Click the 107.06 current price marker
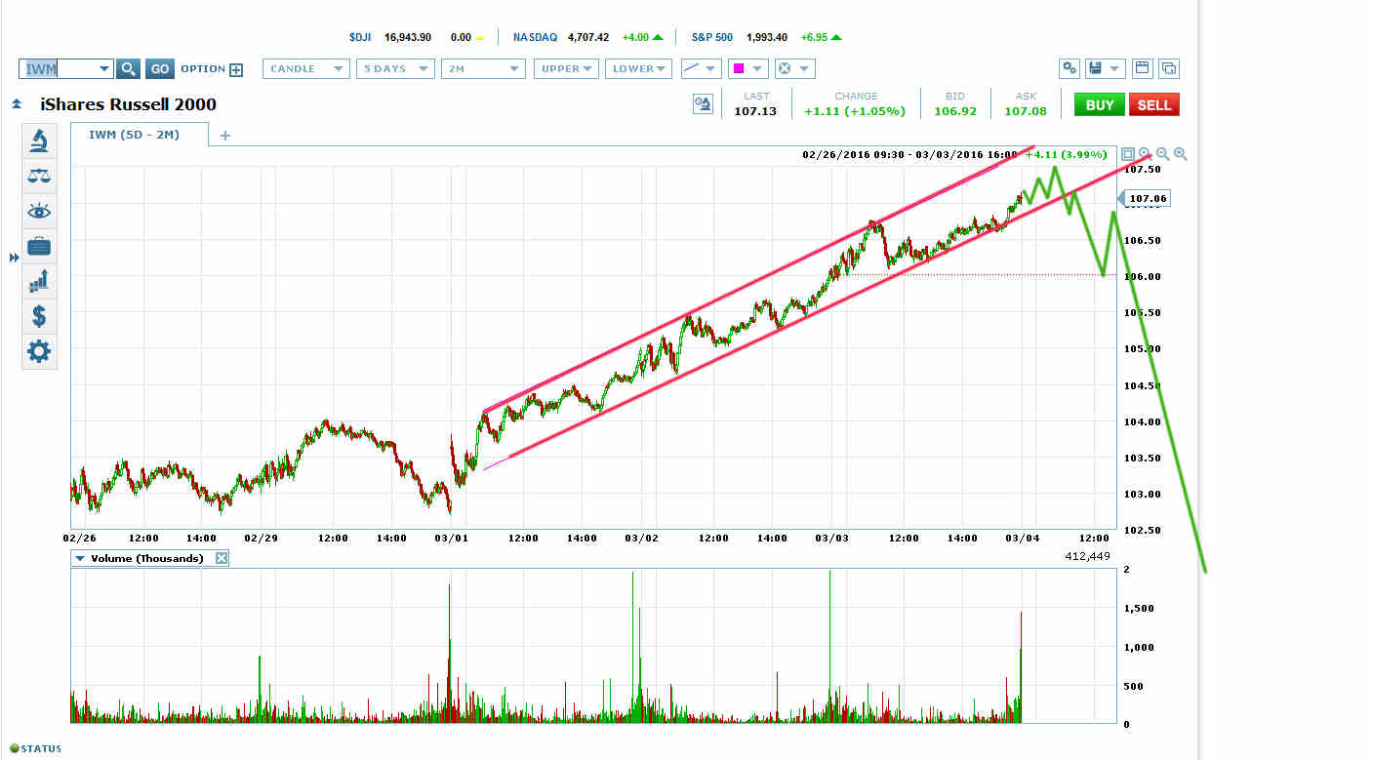This screenshot has height=760, width=1373. click(1145, 199)
